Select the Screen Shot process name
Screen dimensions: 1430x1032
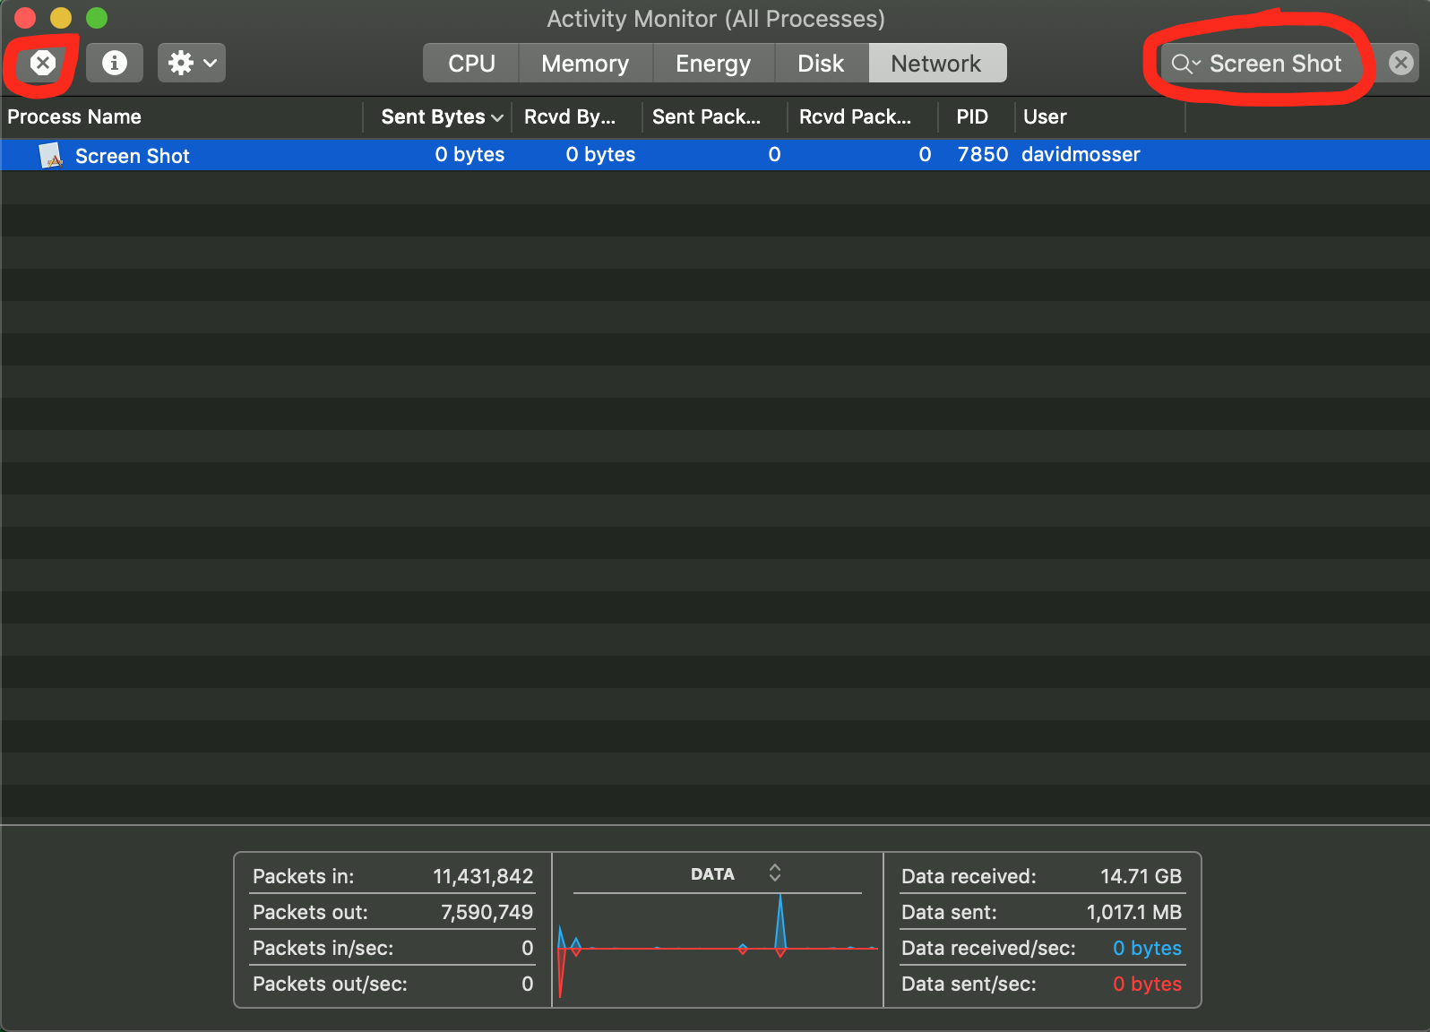pyautogui.click(x=133, y=156)
